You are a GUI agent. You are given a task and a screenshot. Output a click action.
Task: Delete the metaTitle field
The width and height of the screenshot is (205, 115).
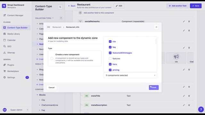click(189, 96)
